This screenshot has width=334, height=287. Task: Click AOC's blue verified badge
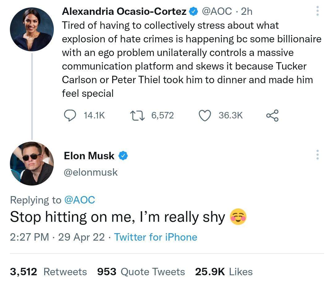194,11
